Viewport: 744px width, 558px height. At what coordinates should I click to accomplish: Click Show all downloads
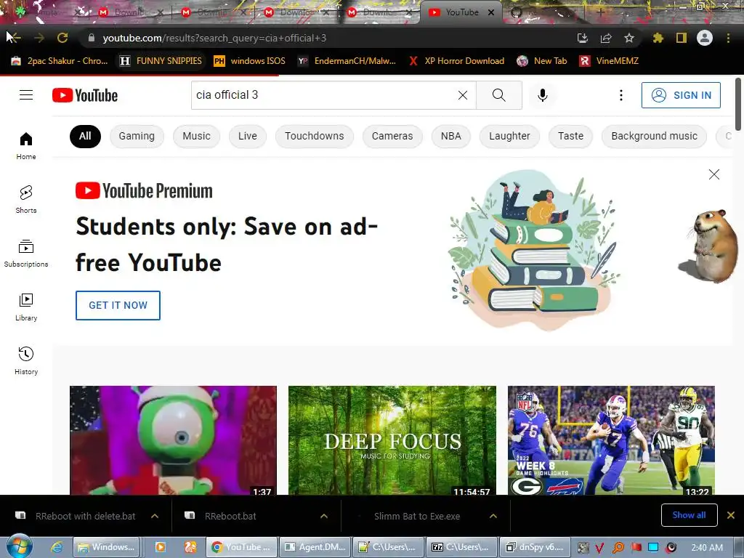tap(689, 515)
